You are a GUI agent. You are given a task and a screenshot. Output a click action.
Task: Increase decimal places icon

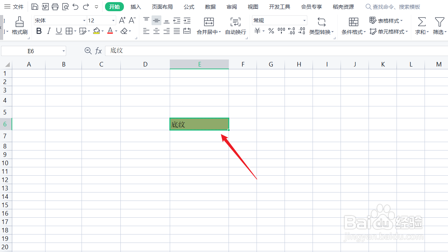(x=292, y=31)
